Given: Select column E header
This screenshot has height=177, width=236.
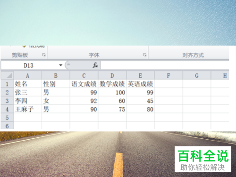Looking at the screenshot, I should (140, 76).
